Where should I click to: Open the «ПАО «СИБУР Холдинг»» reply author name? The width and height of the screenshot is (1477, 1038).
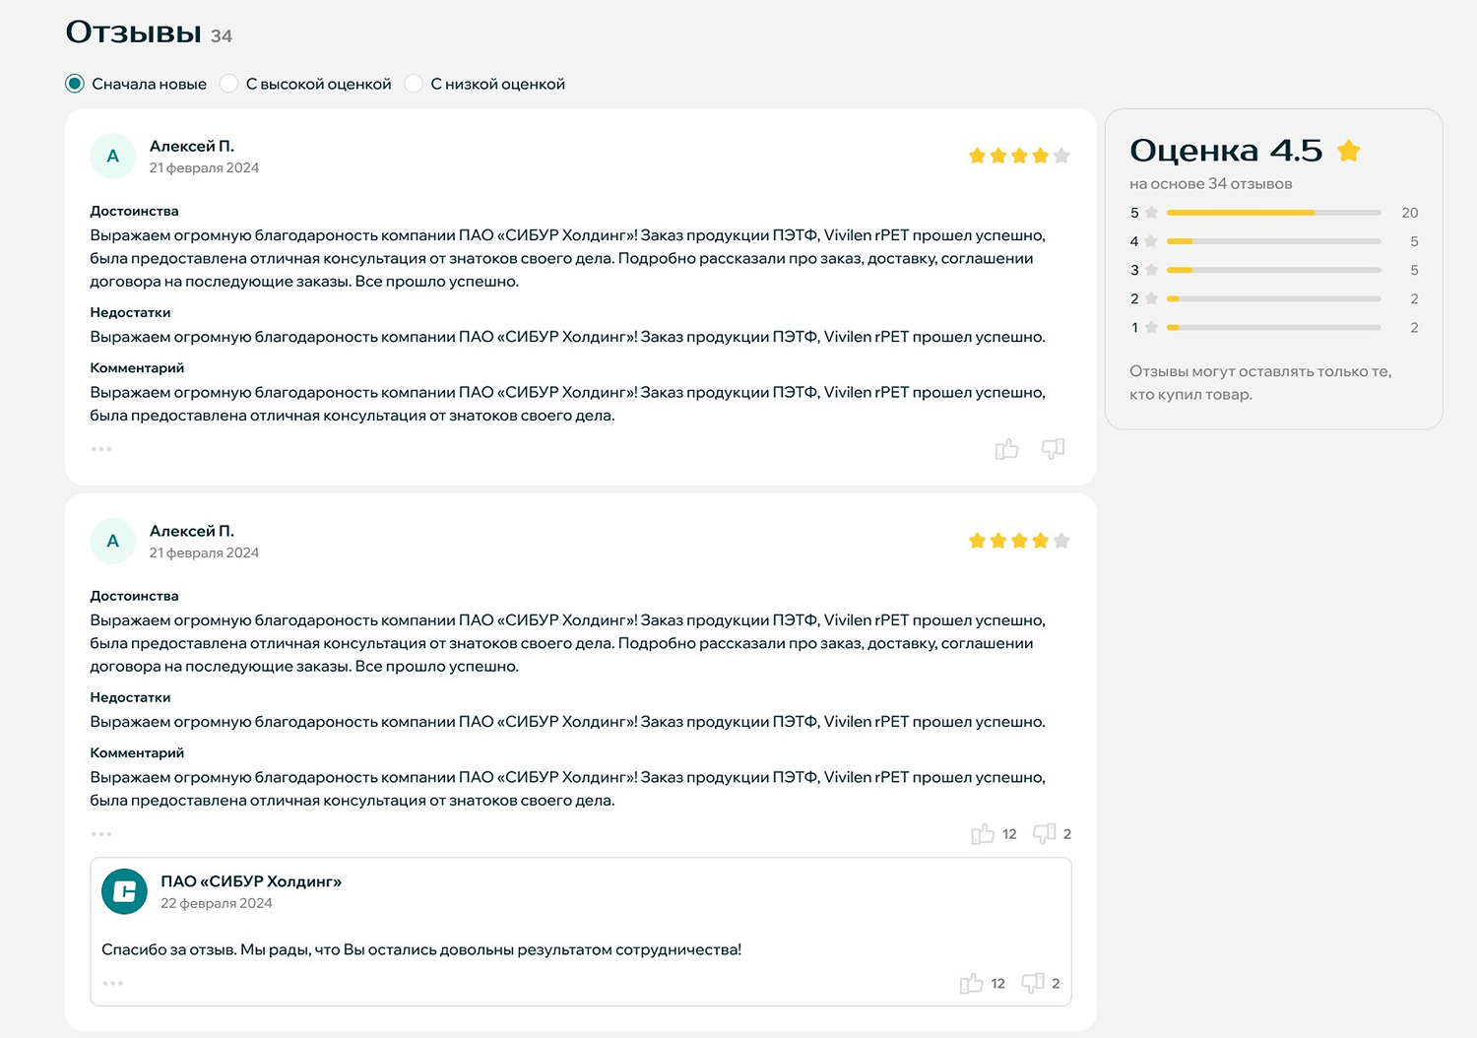251,881
